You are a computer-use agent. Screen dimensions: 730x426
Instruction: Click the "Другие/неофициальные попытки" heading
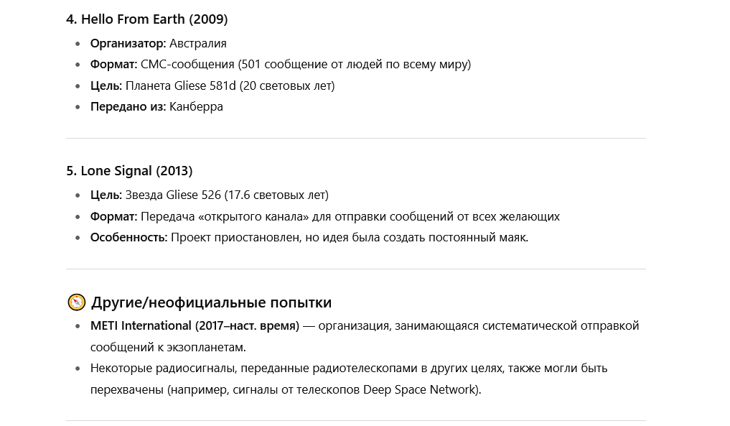pos(211,302)
